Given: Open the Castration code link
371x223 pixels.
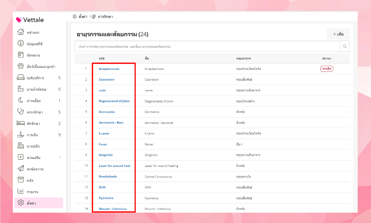Looking at the screenshot, I should pos(107,80).
